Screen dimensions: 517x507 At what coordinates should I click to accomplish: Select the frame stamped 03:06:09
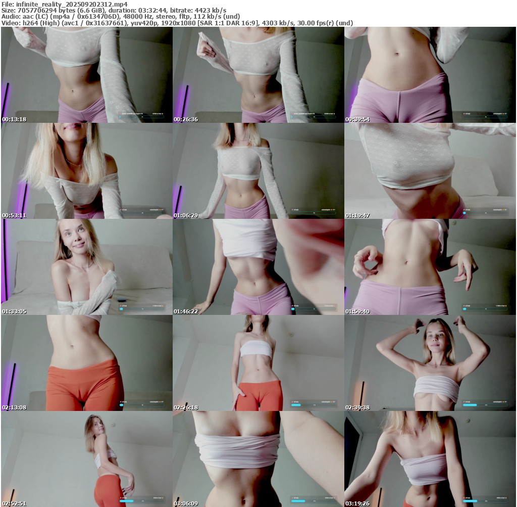click(x=258, y=459)
